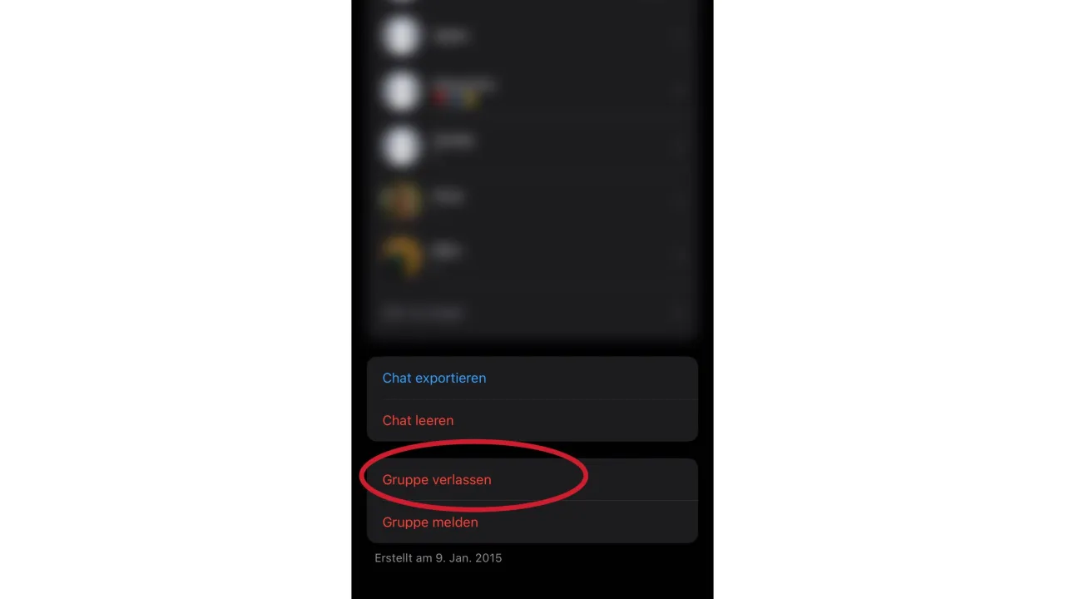Screen dimensions: 1065x599
Task: Tap the Erstellt am 9. Jan. 2015 text
Action: tap(438, 558)
